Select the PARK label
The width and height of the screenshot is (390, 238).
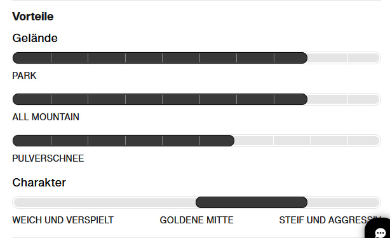[x=24, y=76]
